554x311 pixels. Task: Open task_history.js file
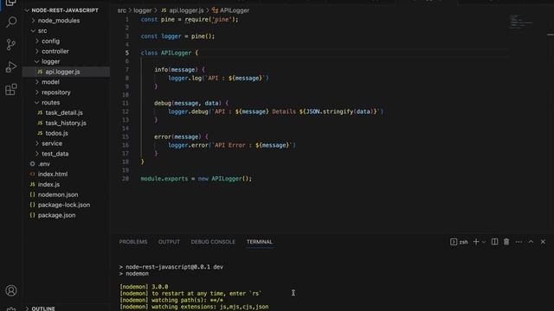66,123
